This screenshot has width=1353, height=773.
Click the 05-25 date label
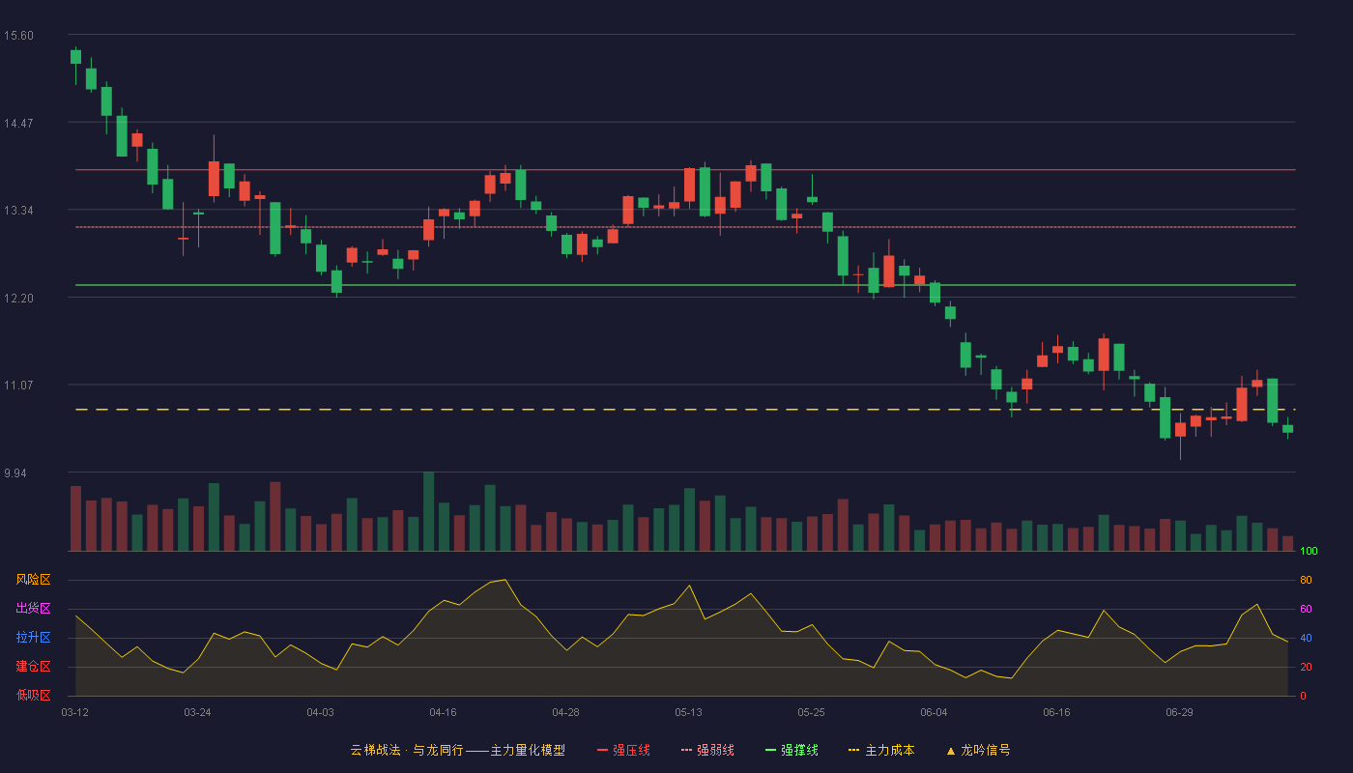point(811,712)
